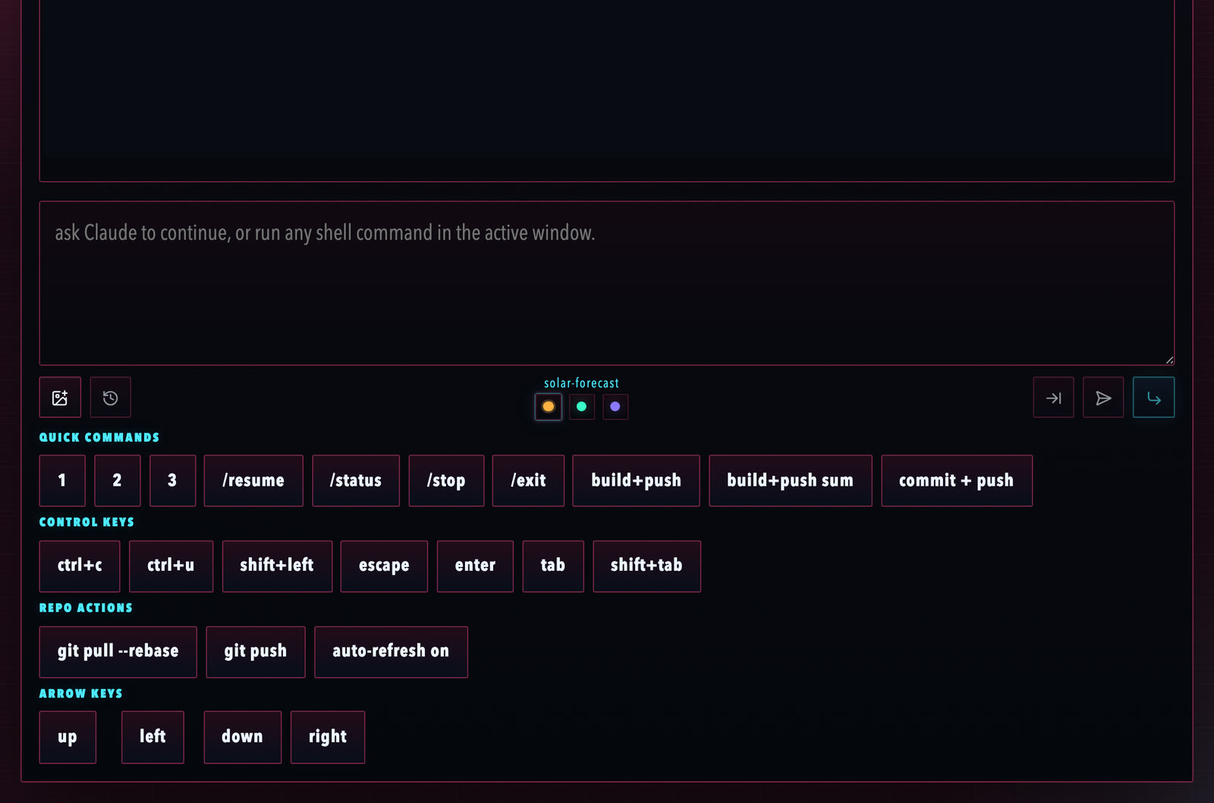Click the solar-forecast window label
Image resolution: width=1214 pixels, height=803 pixels.
[x=581, y=383]
